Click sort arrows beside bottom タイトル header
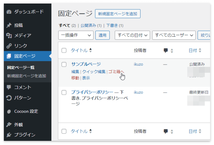This screenshot has height=145, width=214. (x=91, y=131)
